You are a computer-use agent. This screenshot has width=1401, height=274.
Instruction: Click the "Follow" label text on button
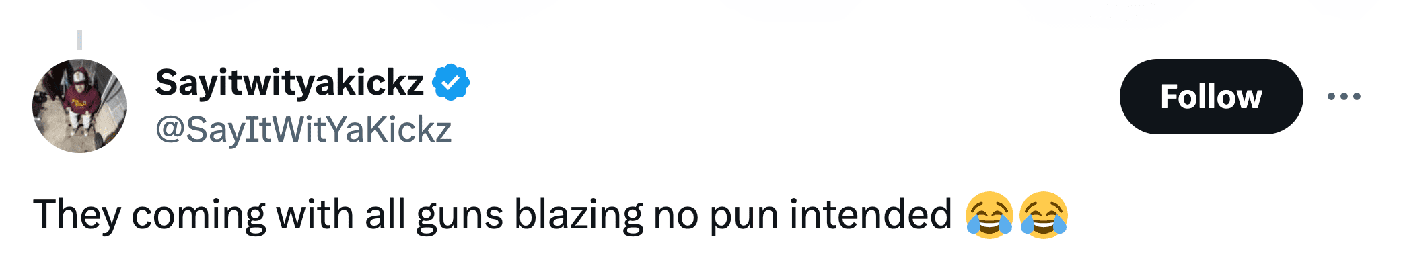point(1211,97)
